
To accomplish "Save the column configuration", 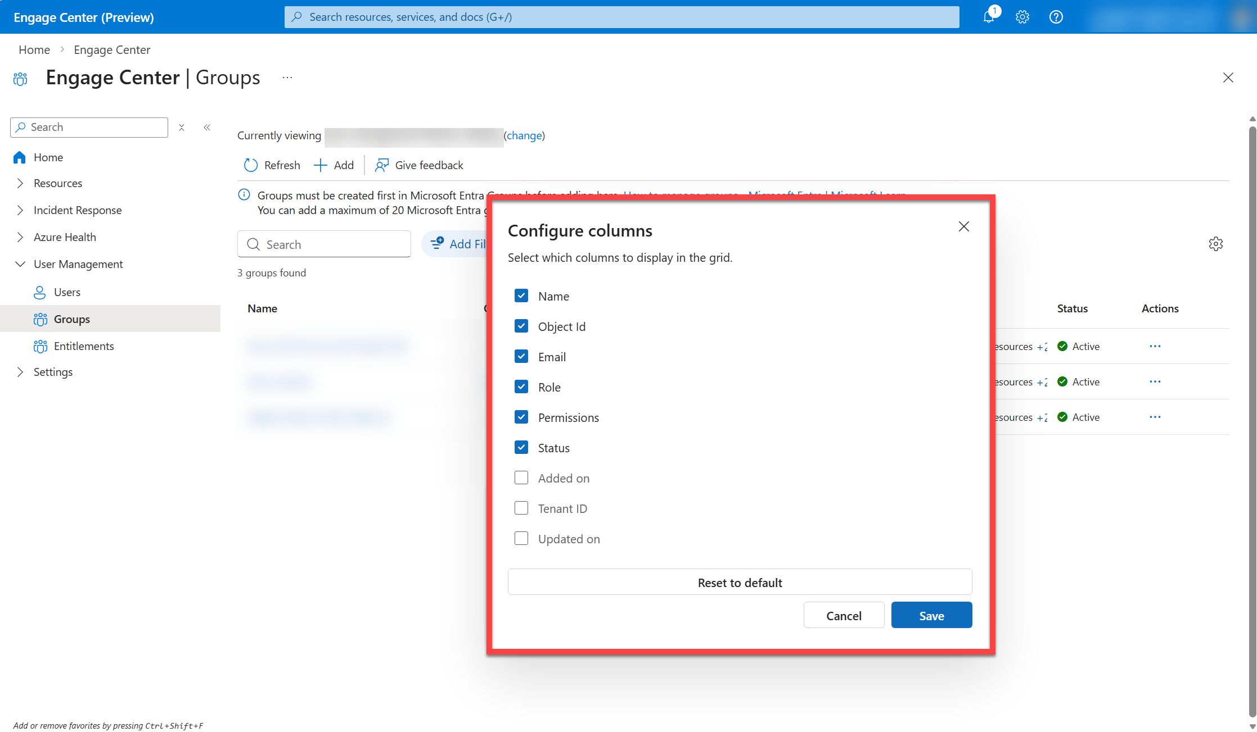I will pos(931,615).
